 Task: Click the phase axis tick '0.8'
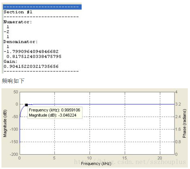click(178, 142)
